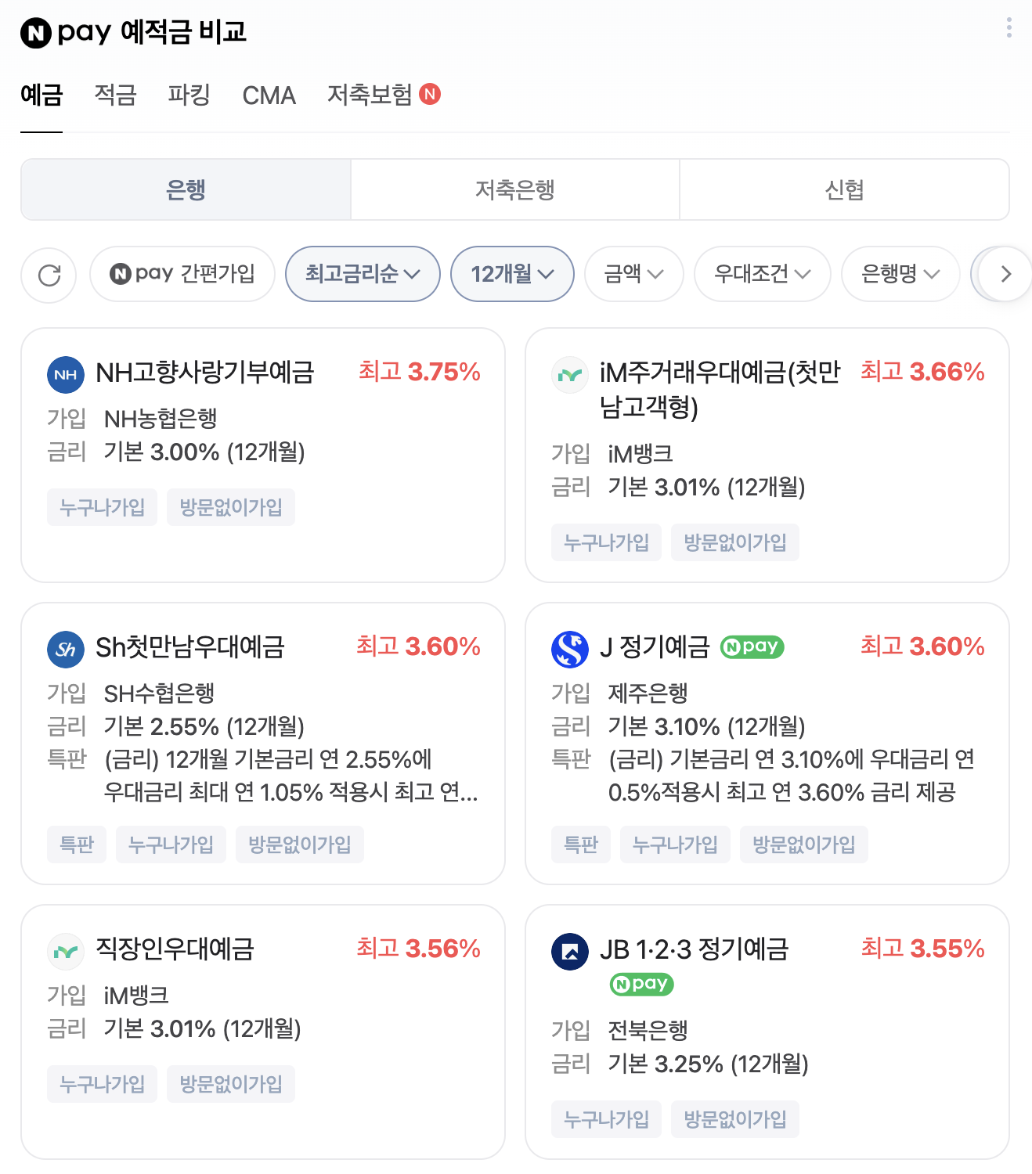Image resolution: width=1032 pixels, height=1174 pixels.
Task: Click the 제주은행 logo icon
Action: coord(570,650)
